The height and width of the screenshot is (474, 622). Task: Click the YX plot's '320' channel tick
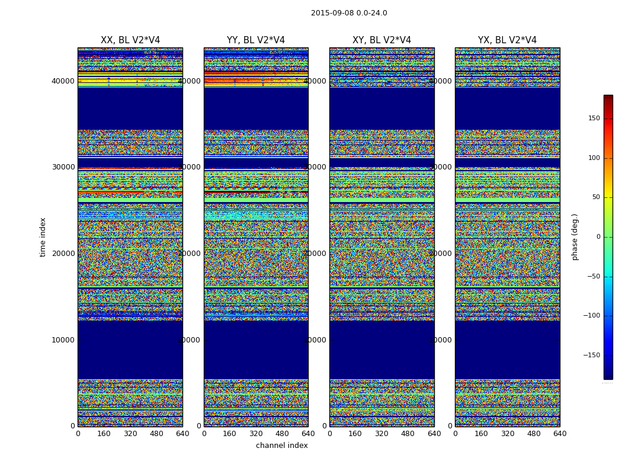507,434
